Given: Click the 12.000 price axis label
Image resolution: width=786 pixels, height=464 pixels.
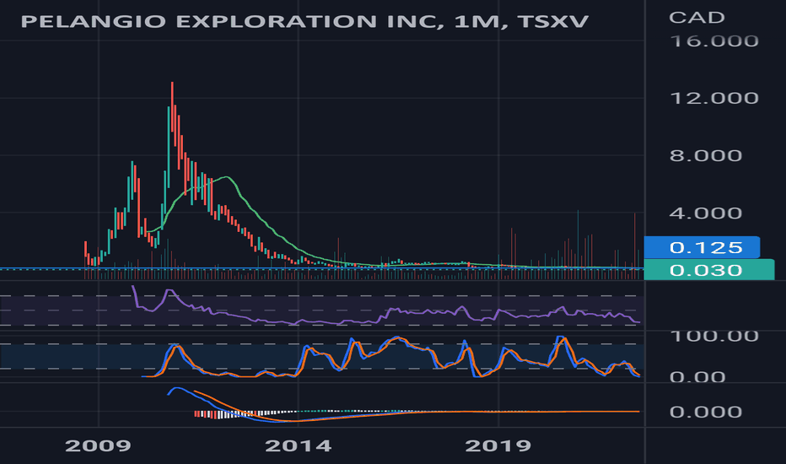Looking at the screenshot, I should (x=713, y=98).
